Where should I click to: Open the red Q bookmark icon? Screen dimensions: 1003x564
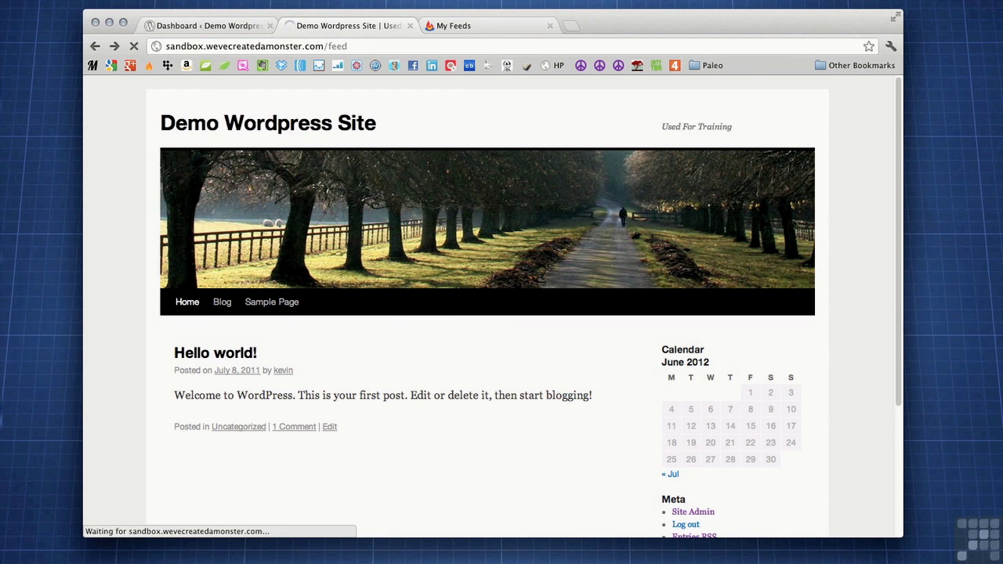(x=451, y=66)
